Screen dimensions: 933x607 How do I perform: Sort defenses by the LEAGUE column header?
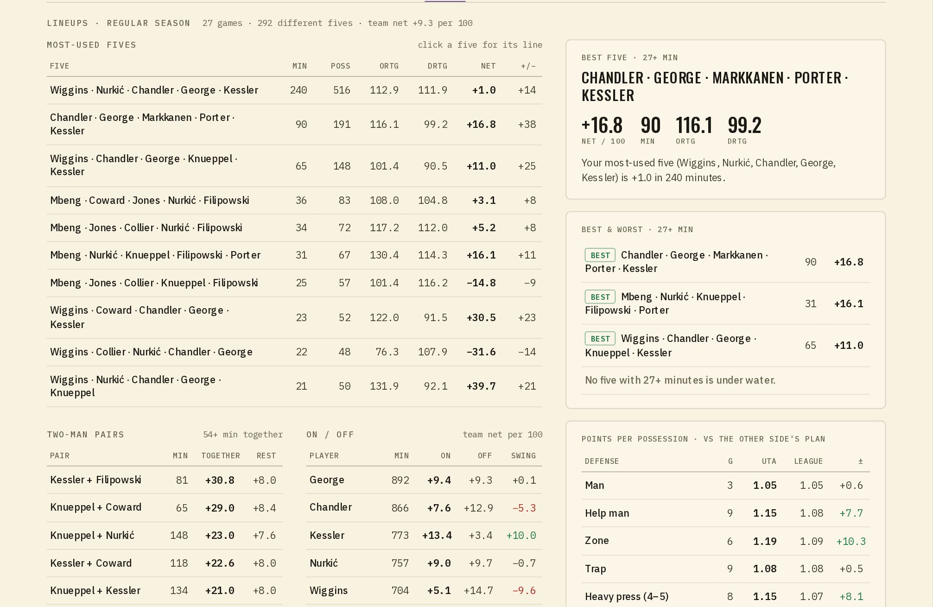pos(808,462)
